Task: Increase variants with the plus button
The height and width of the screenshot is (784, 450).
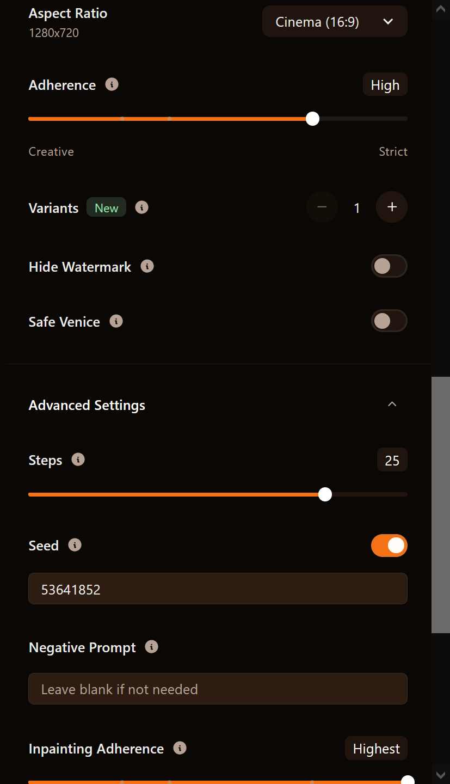Action: click(x=392, y=207)
